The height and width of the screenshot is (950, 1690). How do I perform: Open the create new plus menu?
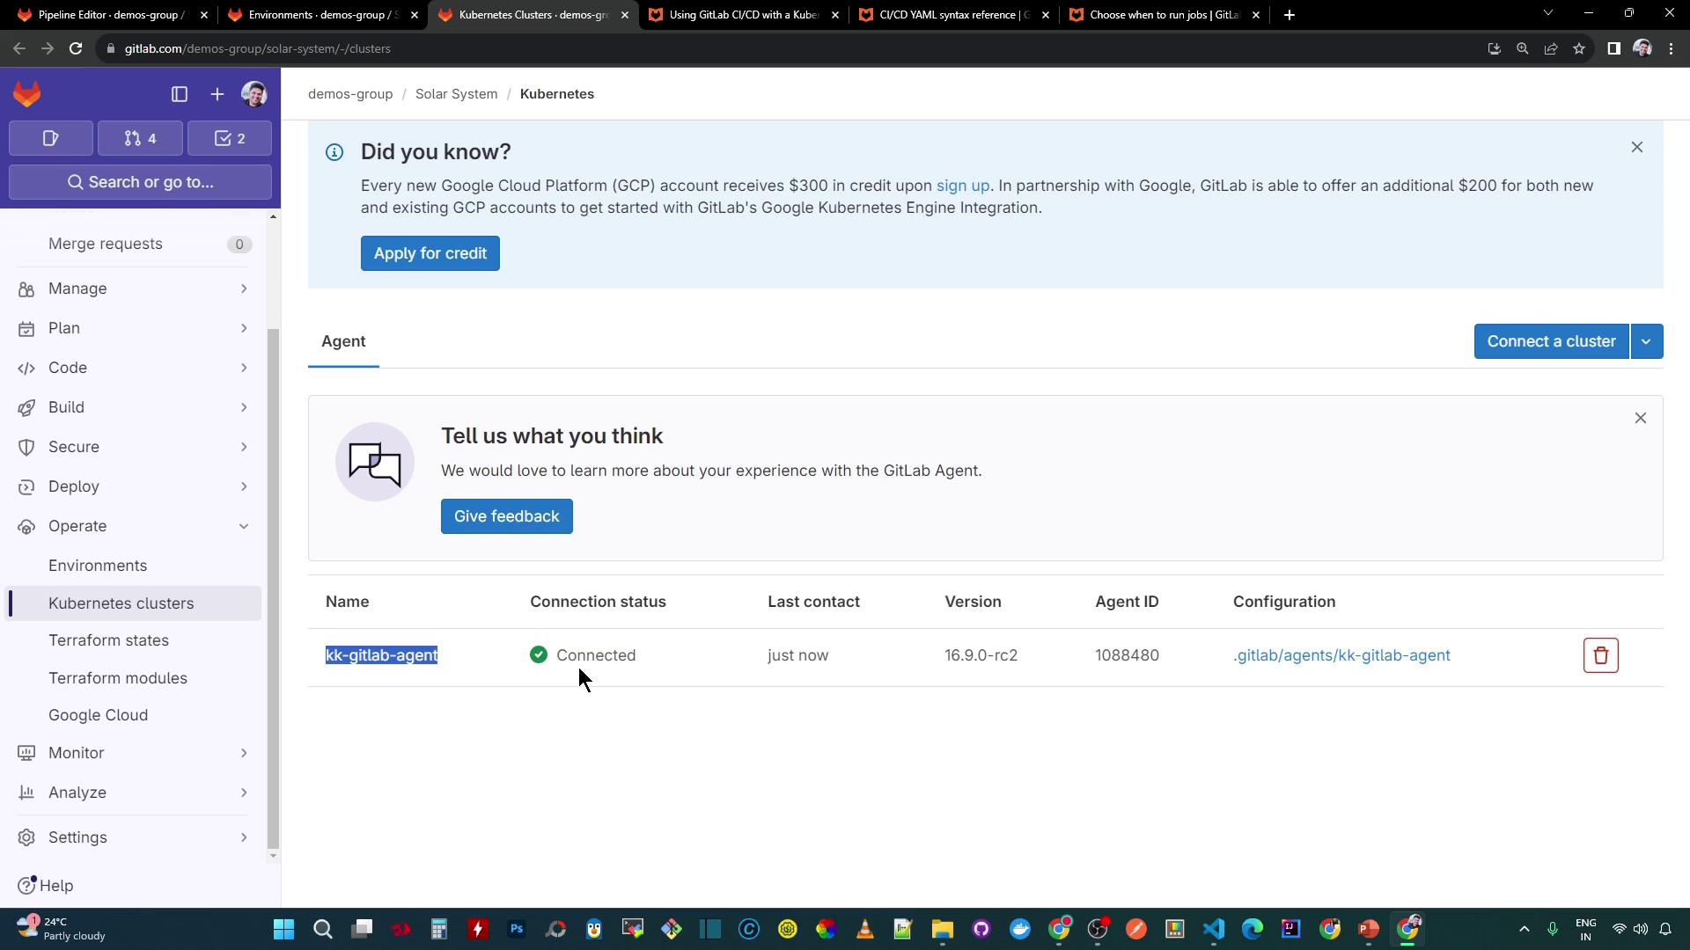(217, 94)
